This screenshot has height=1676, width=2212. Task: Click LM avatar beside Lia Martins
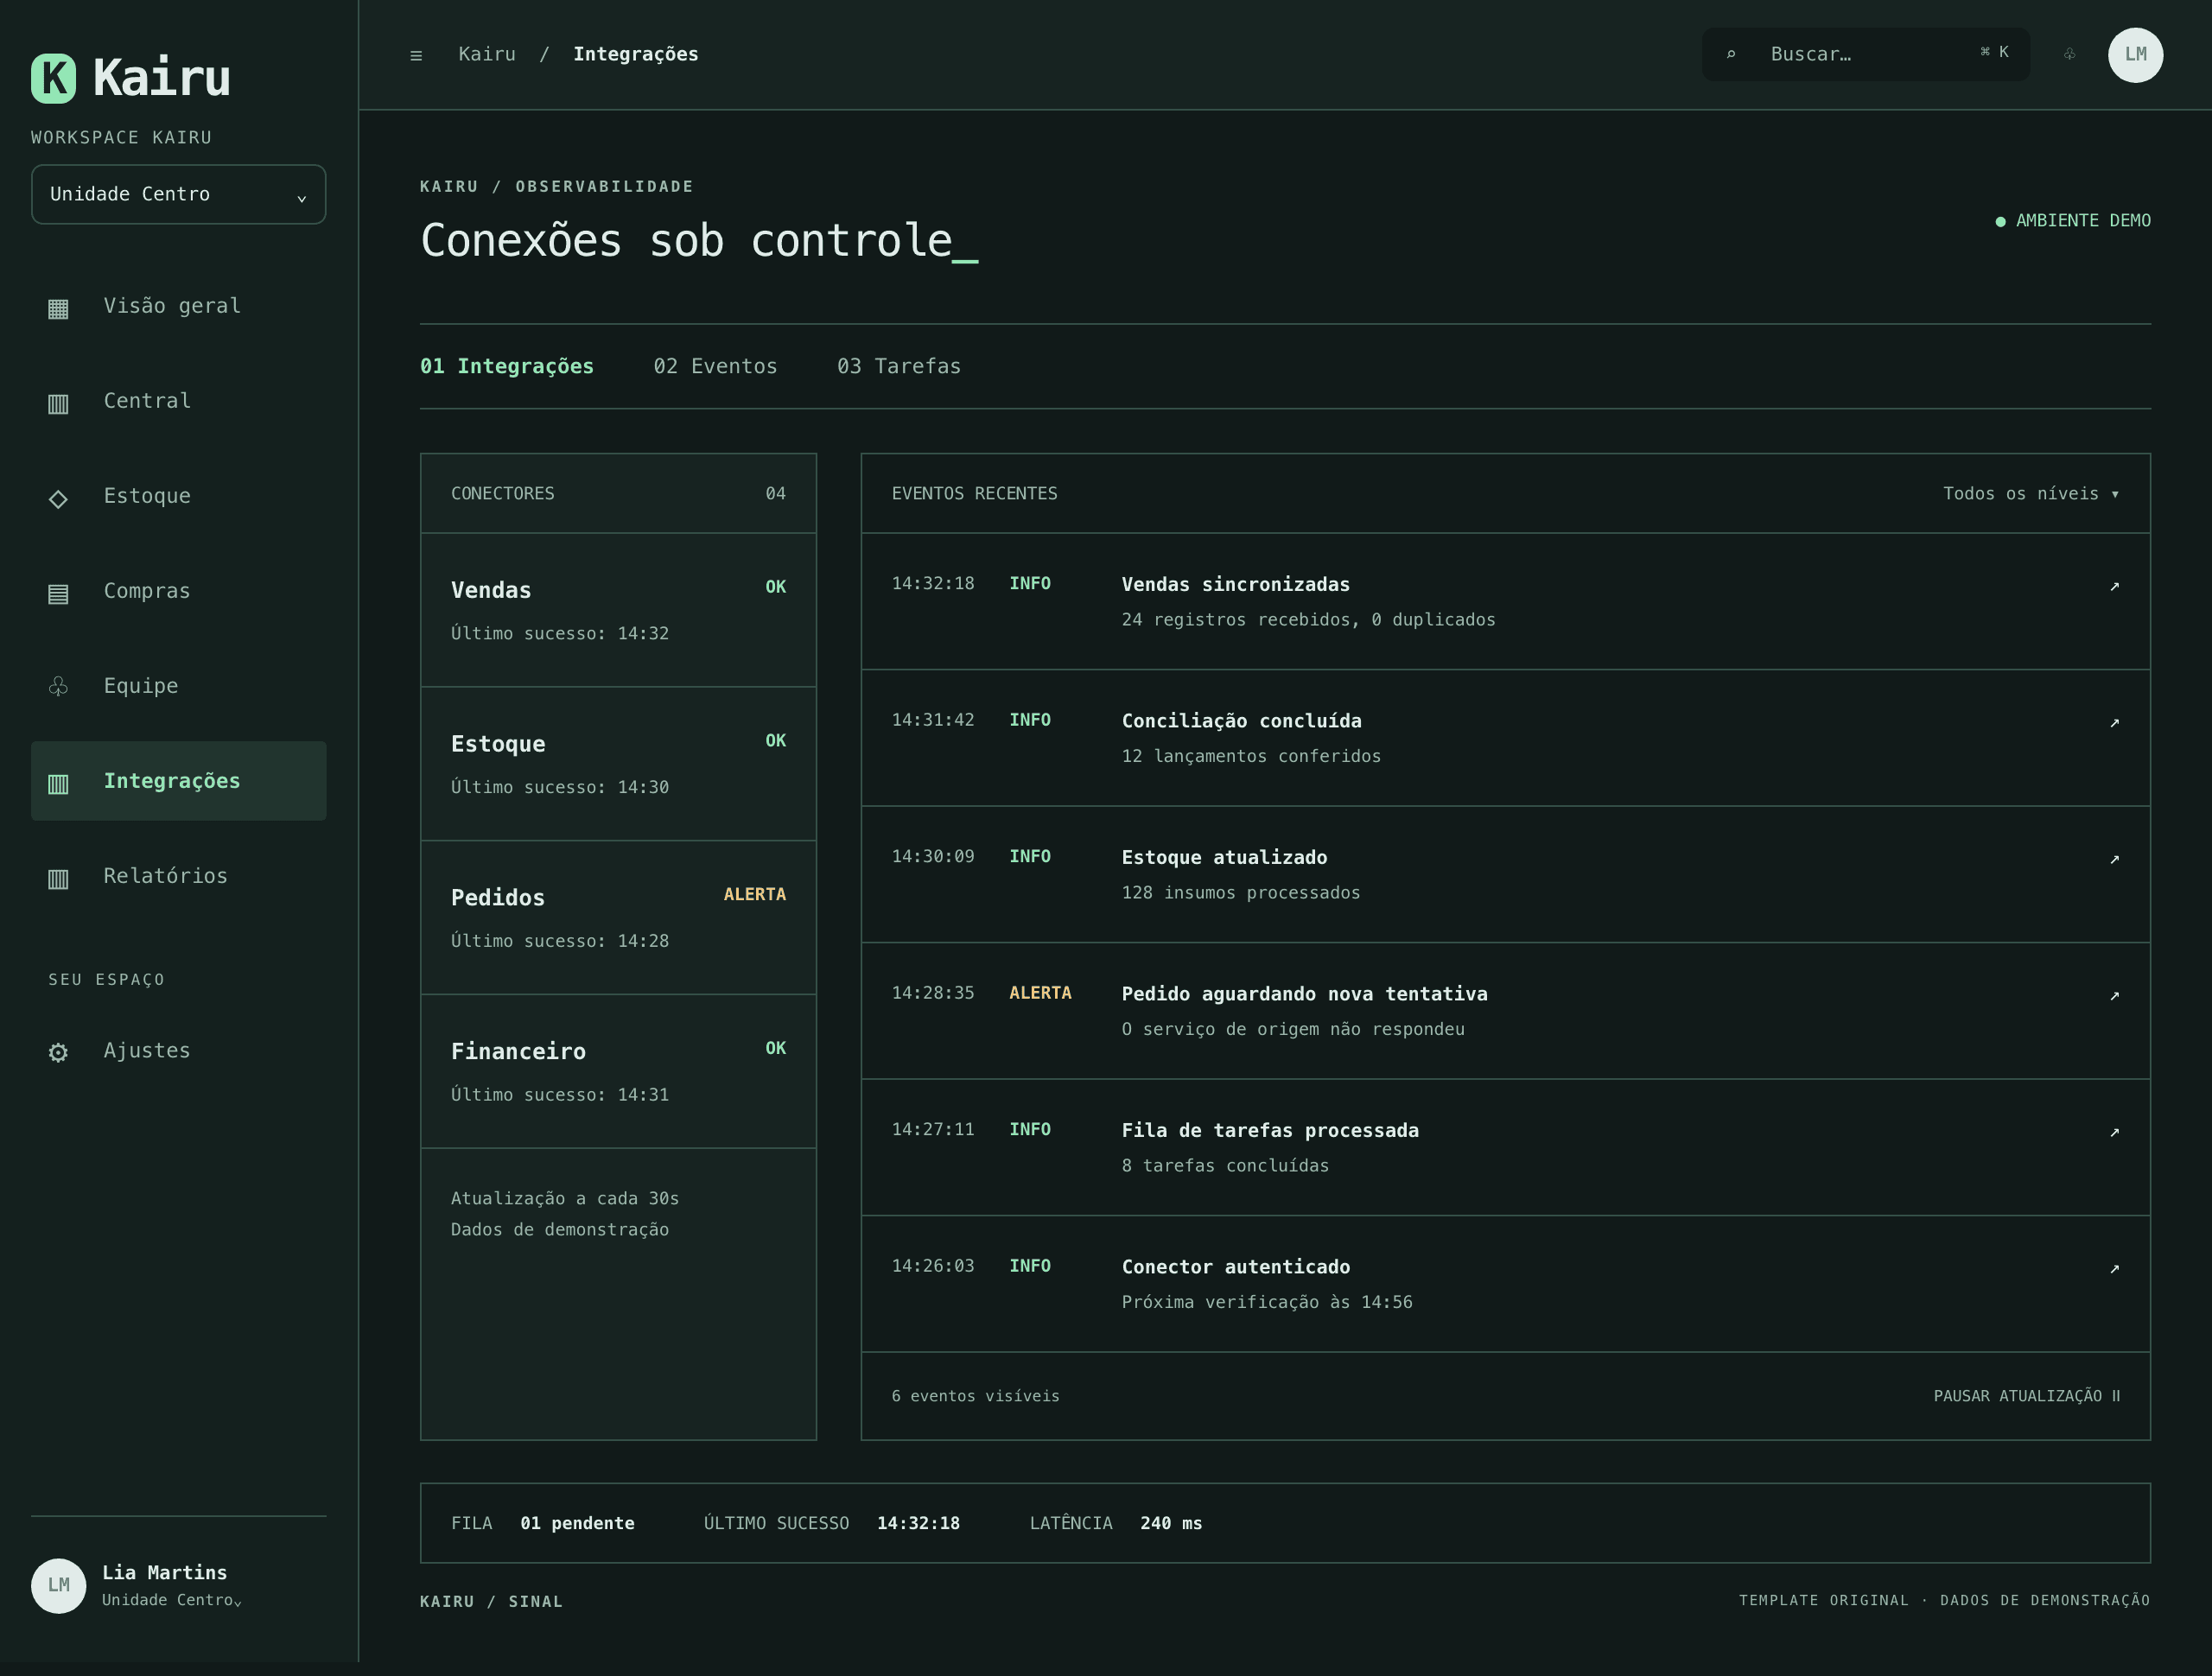(58, 1585)
